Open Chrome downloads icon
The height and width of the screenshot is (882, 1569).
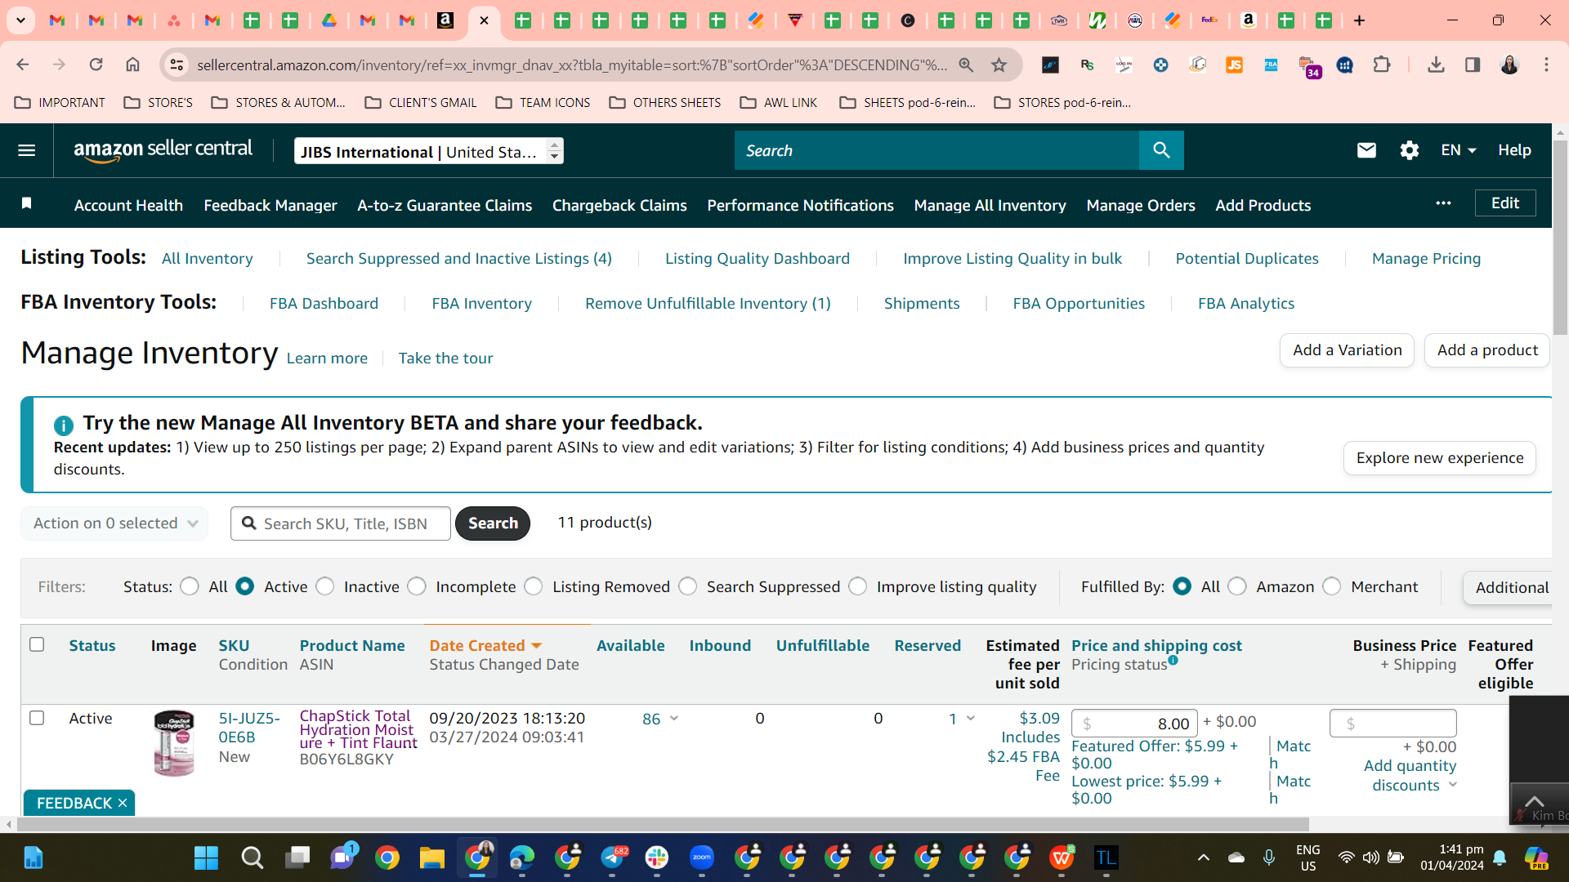pos(1436,65)
